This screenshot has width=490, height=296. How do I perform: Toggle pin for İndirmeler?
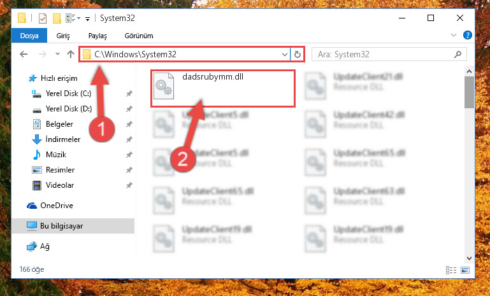(129, 139)
